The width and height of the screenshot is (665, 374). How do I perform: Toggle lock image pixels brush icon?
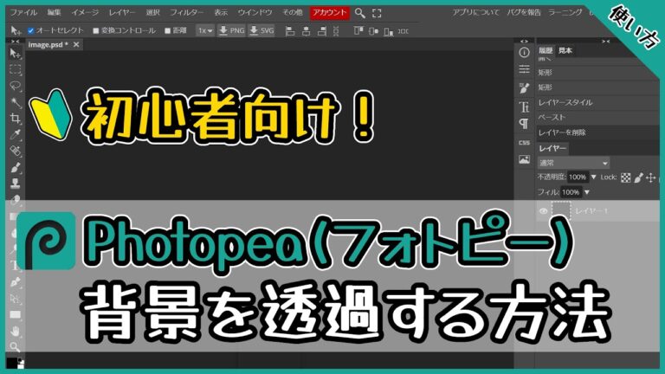pyautogui.click(x=638, y=177)
